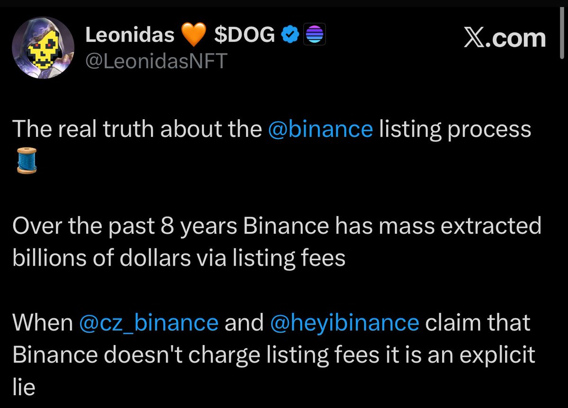The width and height of the screenshot is (568, 408).
Task: Open the @LeonidasNFT handle
Action: tap(156, 61)
